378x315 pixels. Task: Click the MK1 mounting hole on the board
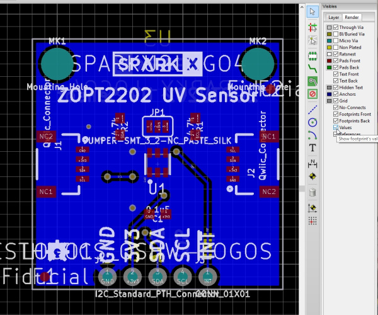tap(57, 64)
